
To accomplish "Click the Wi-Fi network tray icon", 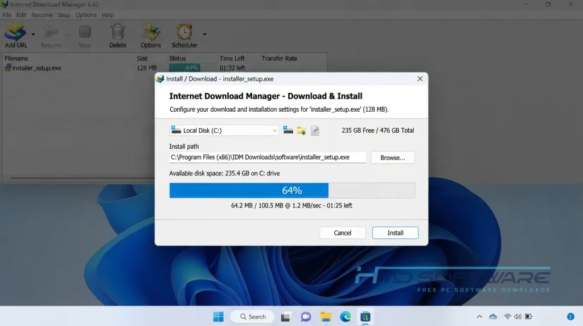I will click(507, 317).
